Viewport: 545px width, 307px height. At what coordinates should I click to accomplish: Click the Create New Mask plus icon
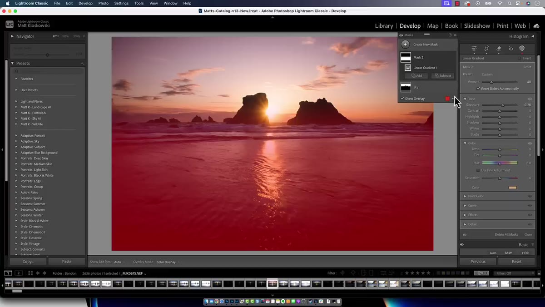405,45
